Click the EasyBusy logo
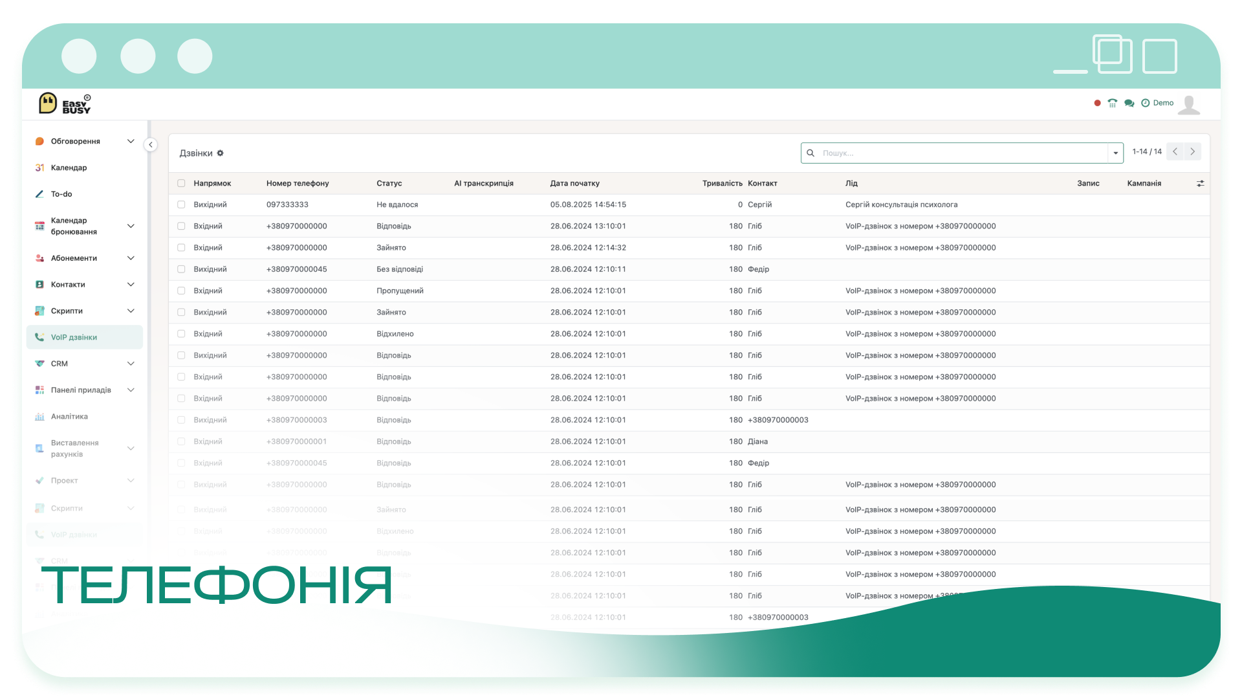The image size is (1242, 699). (x=65, y=104)
